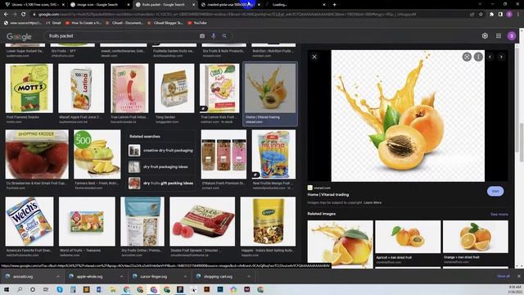
Task: Open the Windows Start menu
Action: pos(7,289)
